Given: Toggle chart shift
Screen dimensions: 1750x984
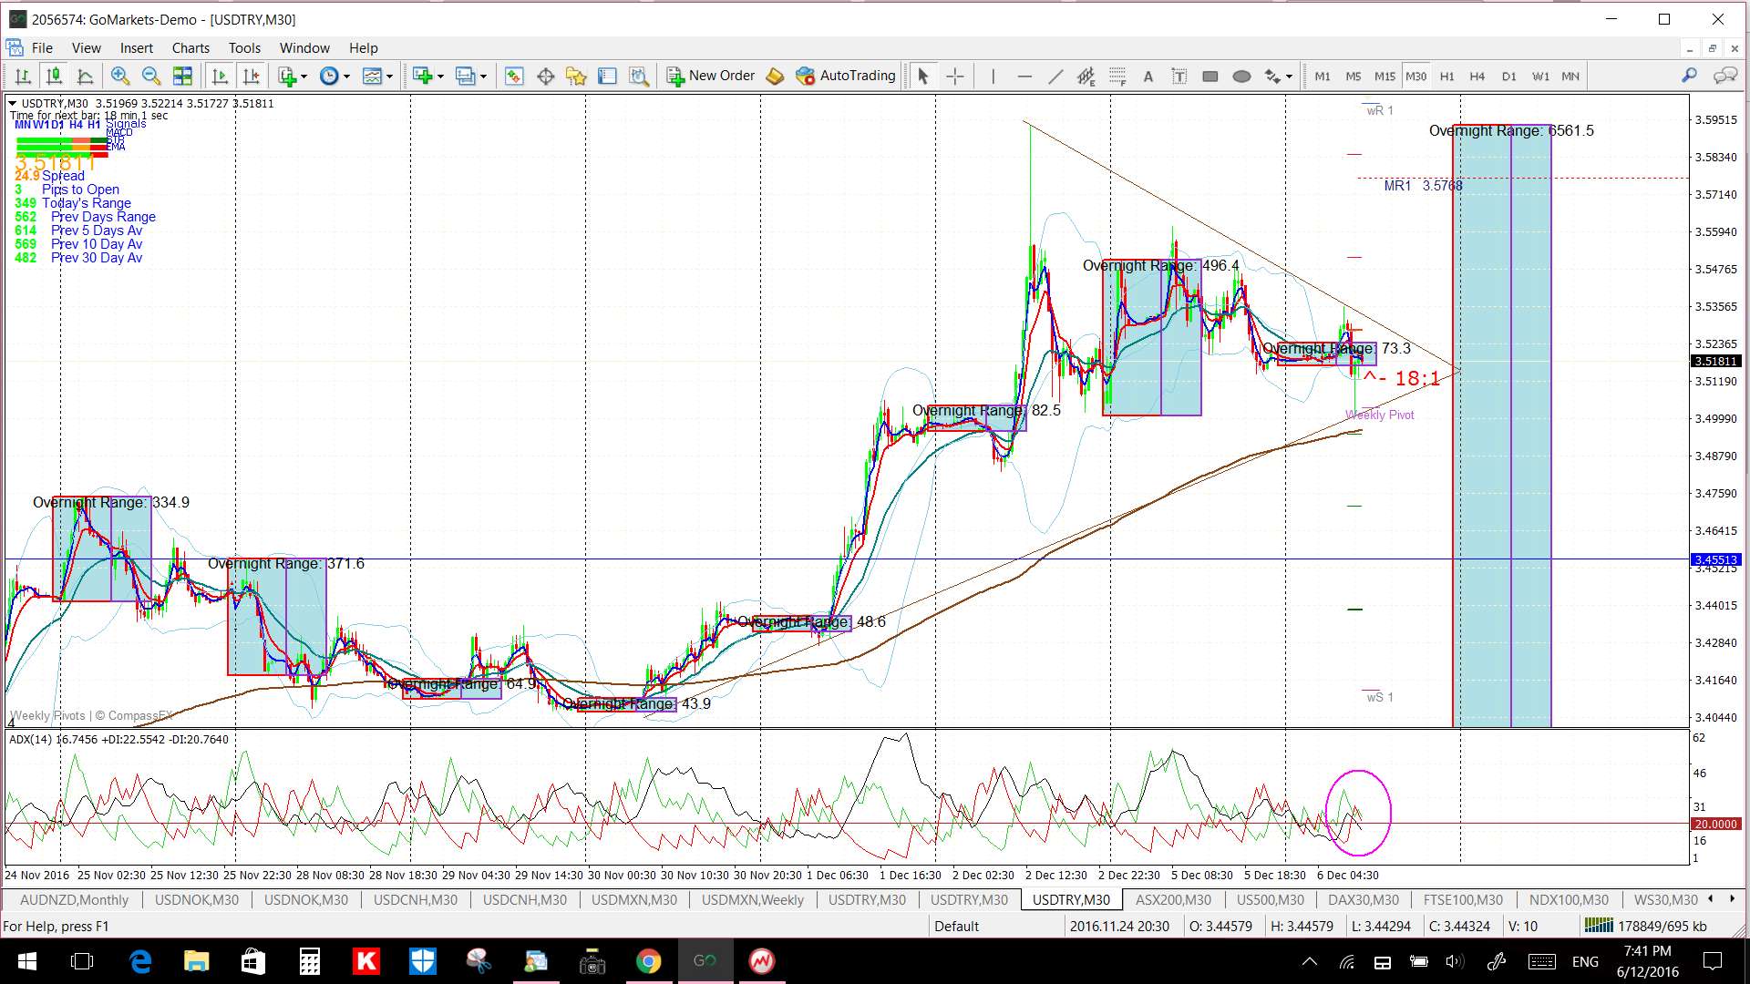Looking at the screenshot, I should tap(251, 77).
